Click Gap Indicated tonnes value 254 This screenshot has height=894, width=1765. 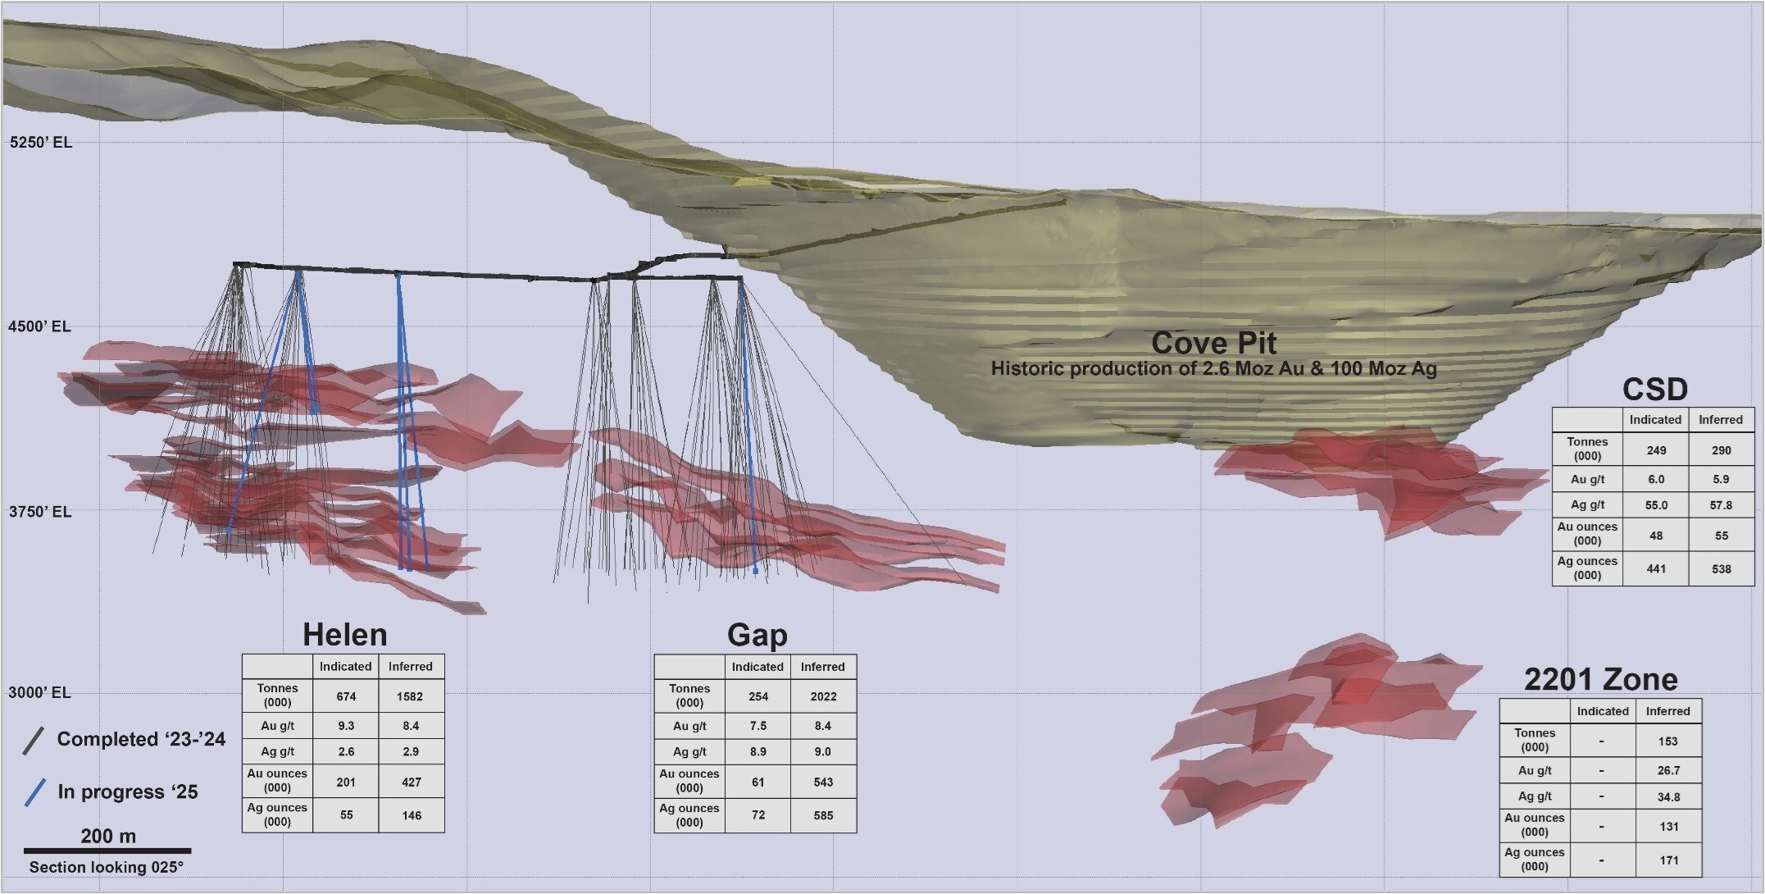(x=758, y=696)
